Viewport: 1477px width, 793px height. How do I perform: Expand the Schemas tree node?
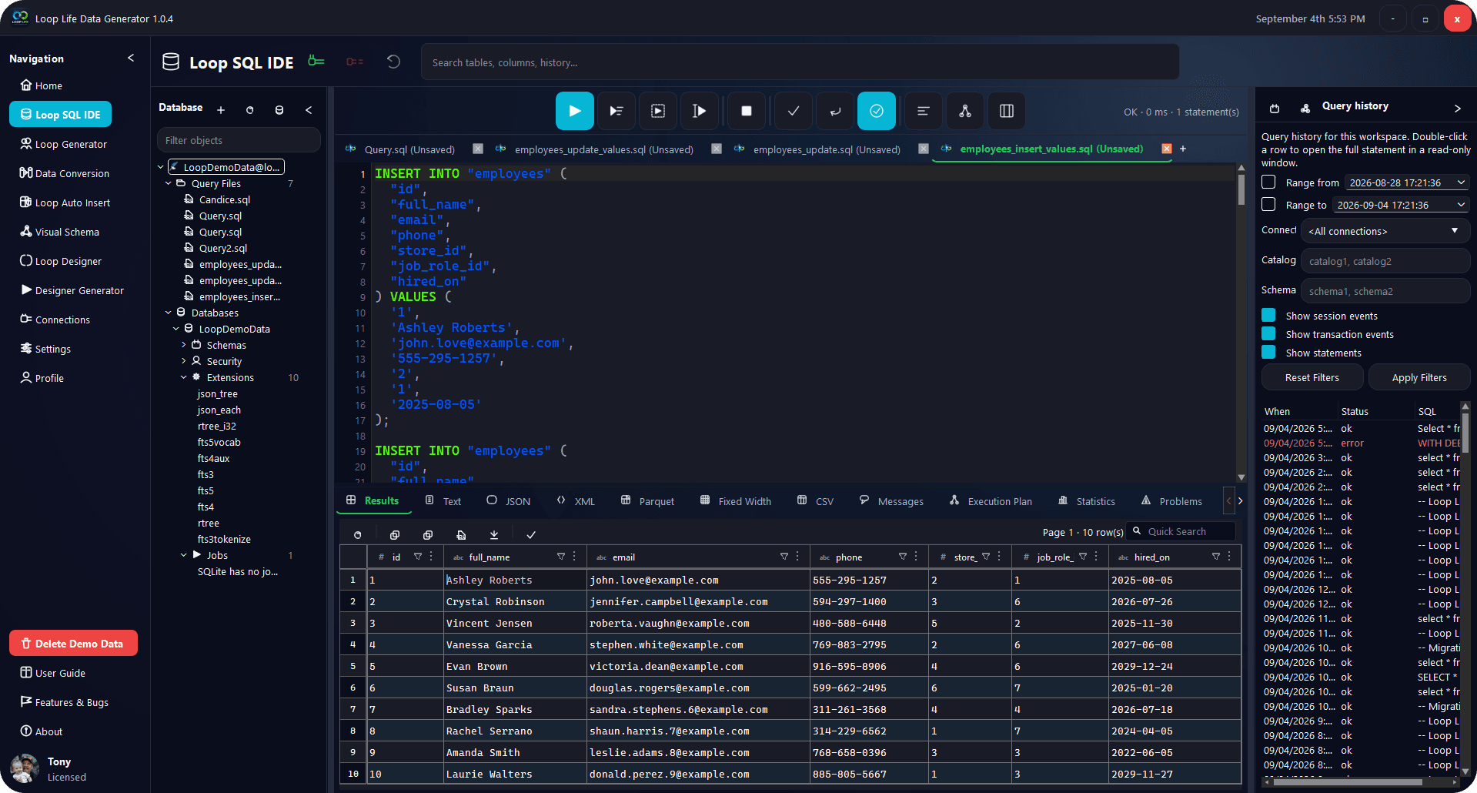coord(184,345)
